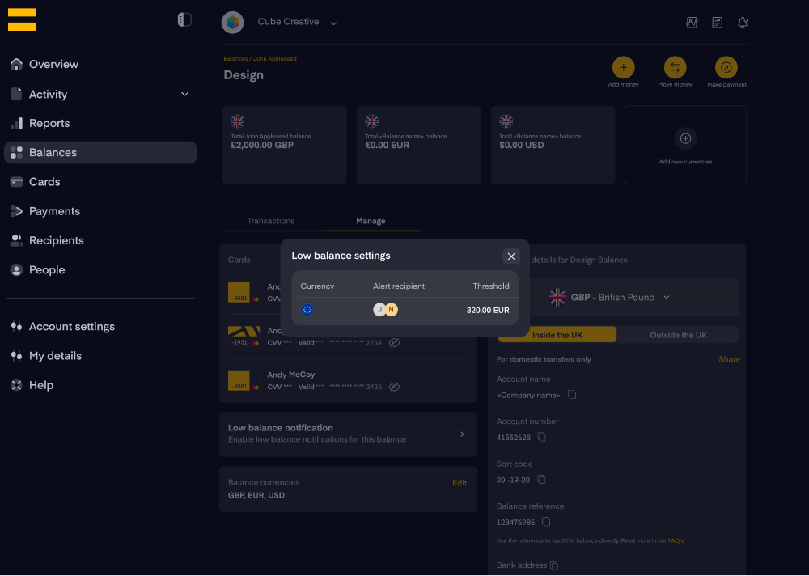
Task: Click the Make payment button
Action: [x=726, y=68]
